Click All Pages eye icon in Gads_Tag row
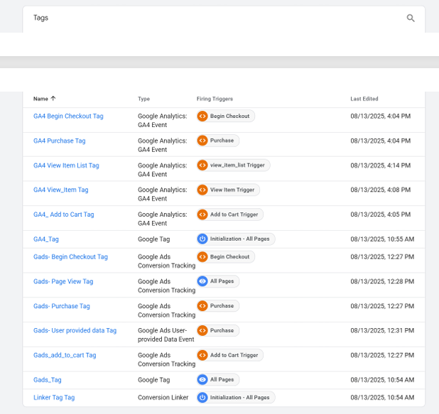The image size is (439, 414). 202,380
